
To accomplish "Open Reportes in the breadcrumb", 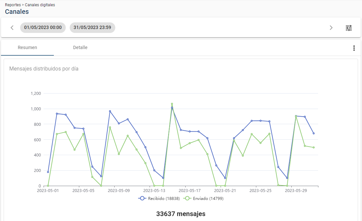I will pyautogui.click(x=13, y=5).
